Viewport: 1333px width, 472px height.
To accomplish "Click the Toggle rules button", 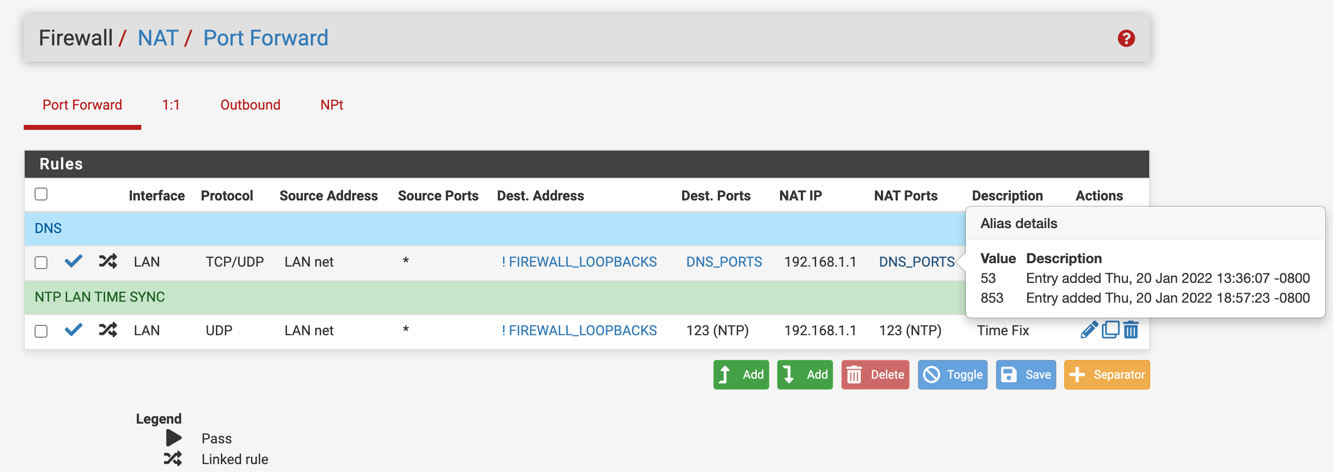I will [x=952, y=374].
